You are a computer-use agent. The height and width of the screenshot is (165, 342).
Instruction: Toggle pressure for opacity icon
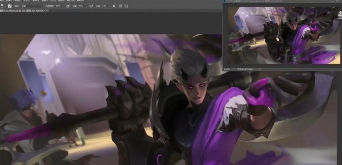68,6
